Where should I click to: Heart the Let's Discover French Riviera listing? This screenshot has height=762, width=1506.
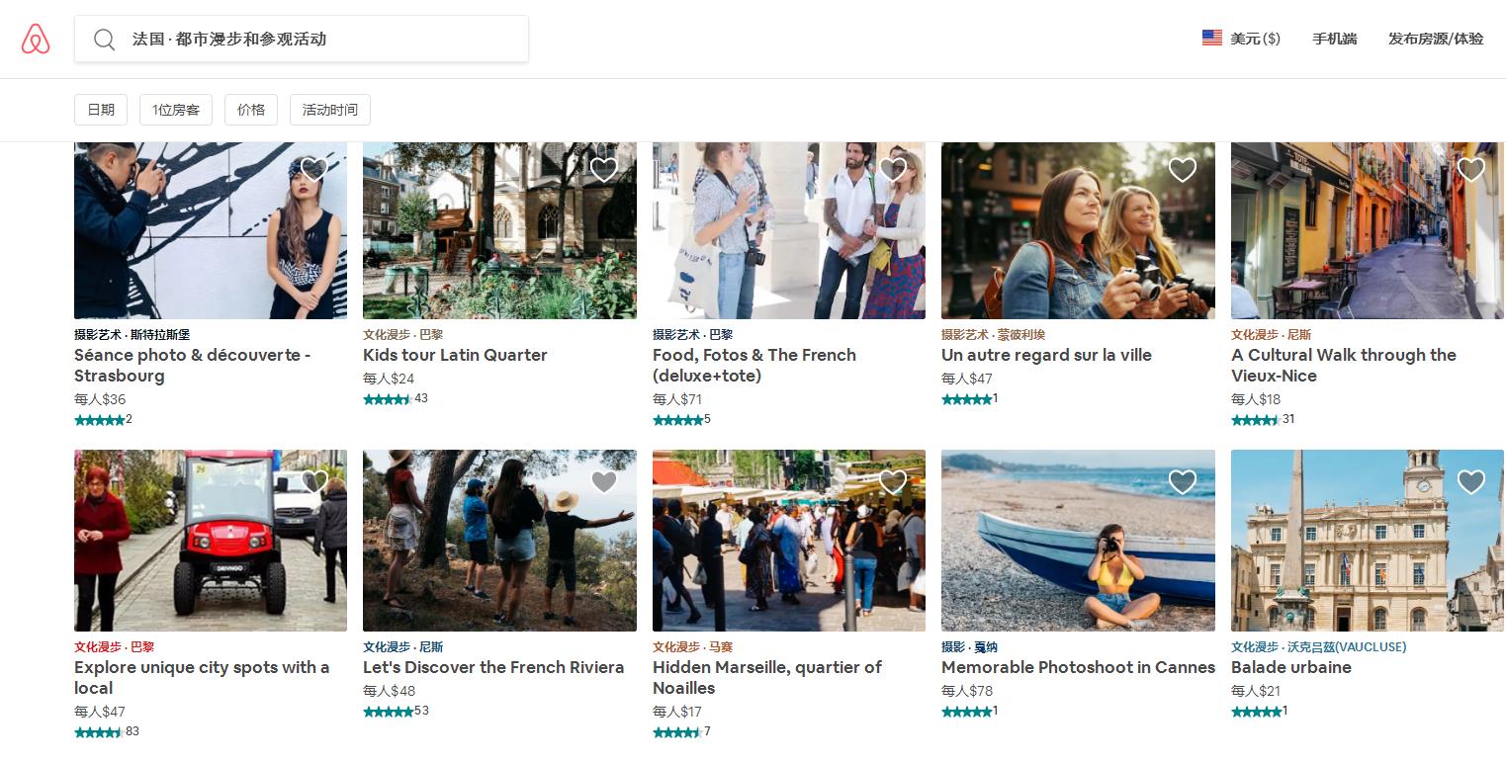pyautogui.click(x=603, y=482)
